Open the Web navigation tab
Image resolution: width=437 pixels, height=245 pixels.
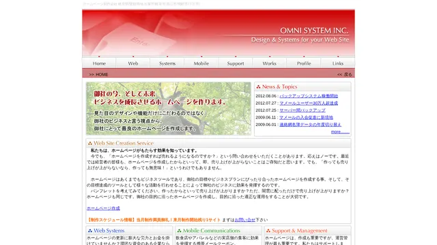click(x=133, y=63)
